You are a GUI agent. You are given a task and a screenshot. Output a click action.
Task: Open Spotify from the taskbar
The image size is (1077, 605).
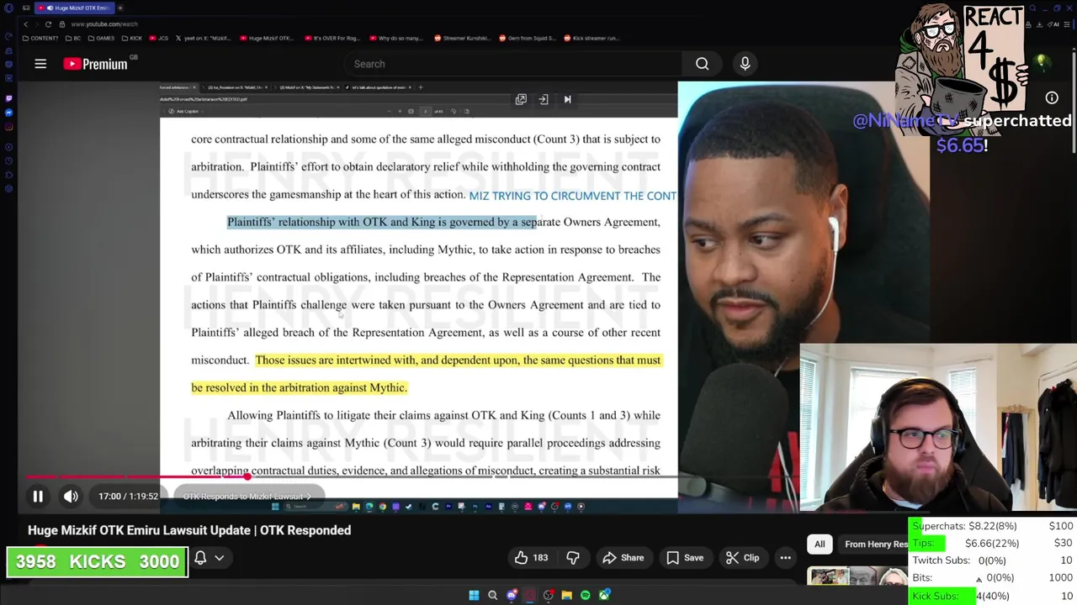tap(585, 596)
